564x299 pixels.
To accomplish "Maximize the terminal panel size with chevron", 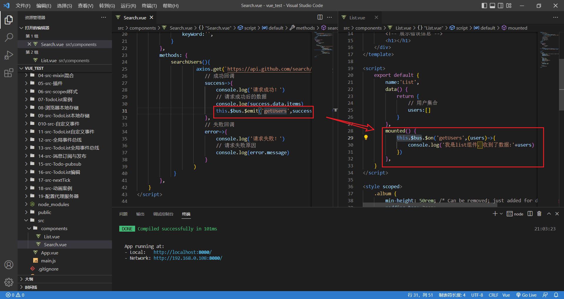I will click(x=549, y=214).
